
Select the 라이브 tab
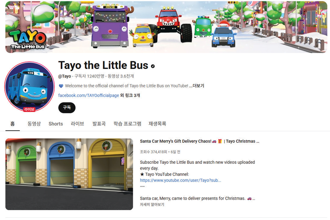(x=77, y=124)
